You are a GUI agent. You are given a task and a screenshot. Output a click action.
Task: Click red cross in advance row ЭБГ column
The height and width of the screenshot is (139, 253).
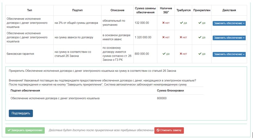[x=164, y=37]
